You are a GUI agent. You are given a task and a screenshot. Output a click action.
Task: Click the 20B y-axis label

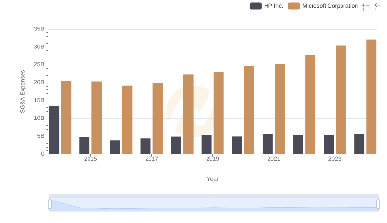39,82
